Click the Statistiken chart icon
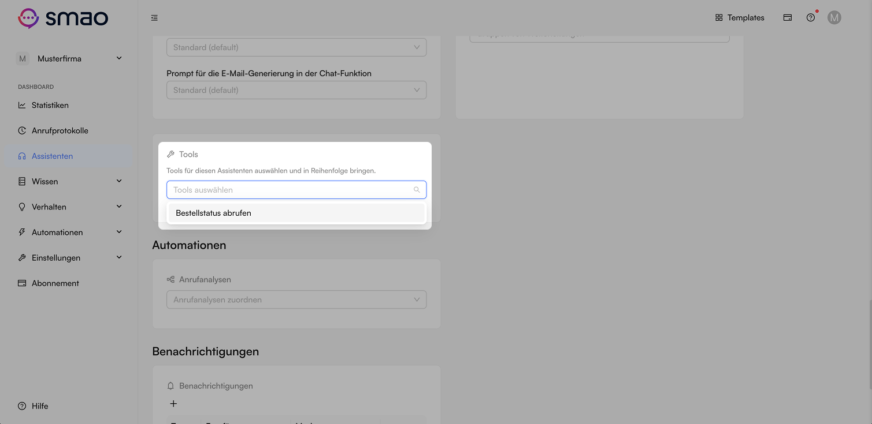The image size is (872, 424). click(22, 105)
